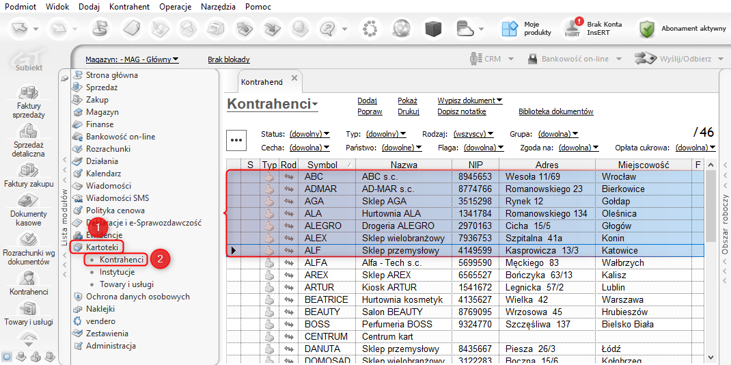Click the CRM people icon

[x=475, y=59]
